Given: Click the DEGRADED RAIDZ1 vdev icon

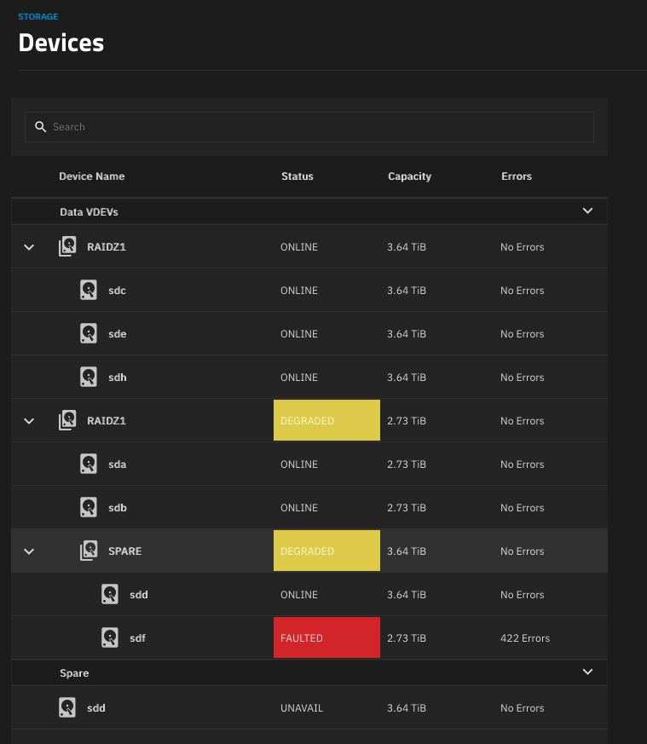Looking at the screenshot, I should tap(67, 420).
